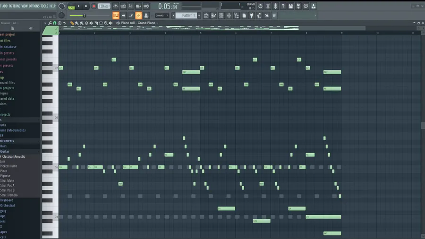Select the dashed-square Select tool

(x=101, y=23)
